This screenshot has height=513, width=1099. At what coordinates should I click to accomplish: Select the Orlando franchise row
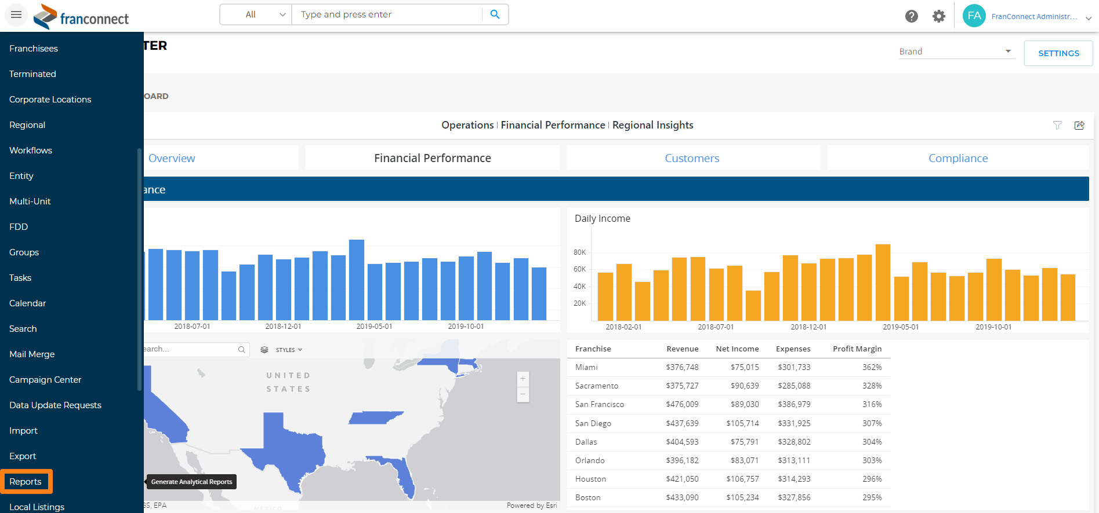728,461
